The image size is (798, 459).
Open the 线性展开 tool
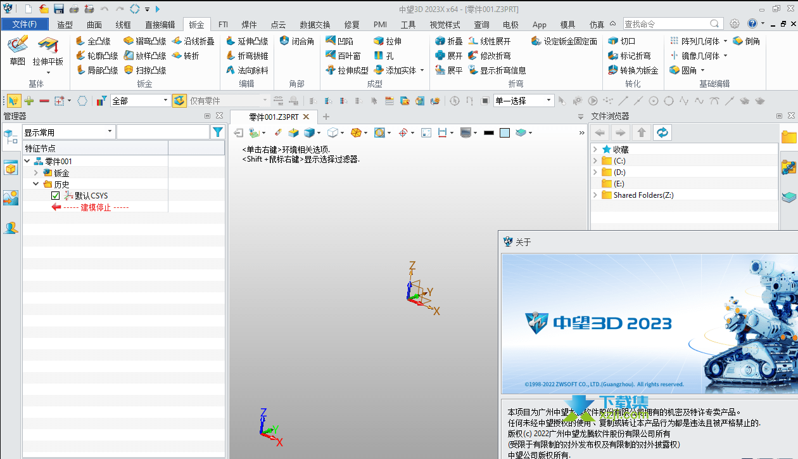click(x=490, y=41)
